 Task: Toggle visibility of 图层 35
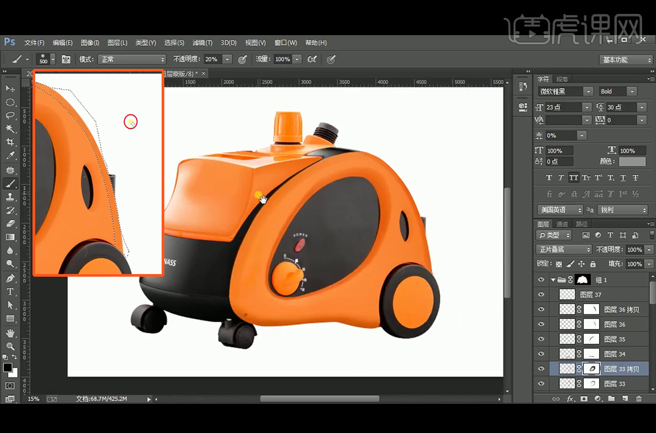[x=541, y=339]
